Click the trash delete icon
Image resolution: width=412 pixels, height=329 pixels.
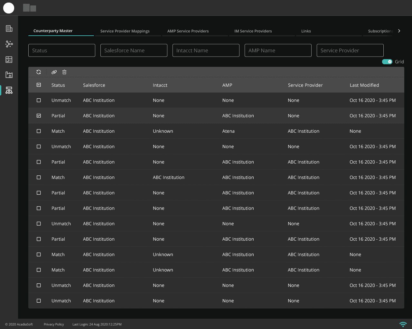[64, 72]
